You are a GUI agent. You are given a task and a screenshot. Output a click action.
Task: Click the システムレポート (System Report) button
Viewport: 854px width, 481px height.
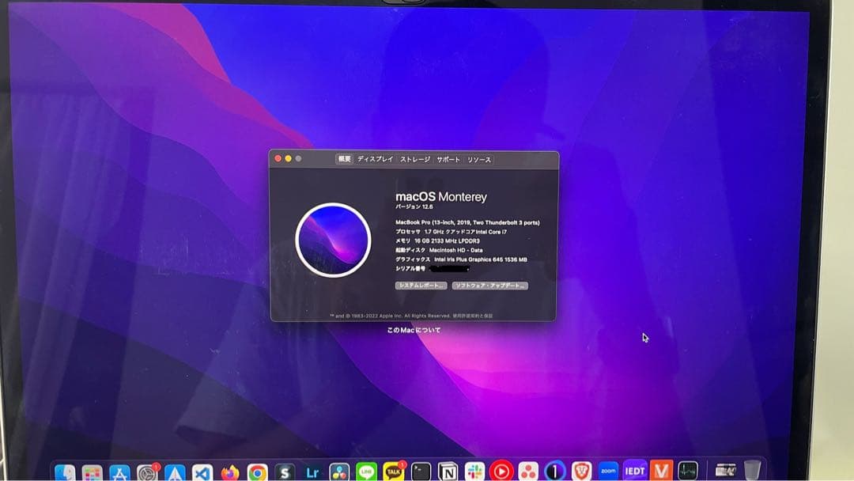point(421,285)
